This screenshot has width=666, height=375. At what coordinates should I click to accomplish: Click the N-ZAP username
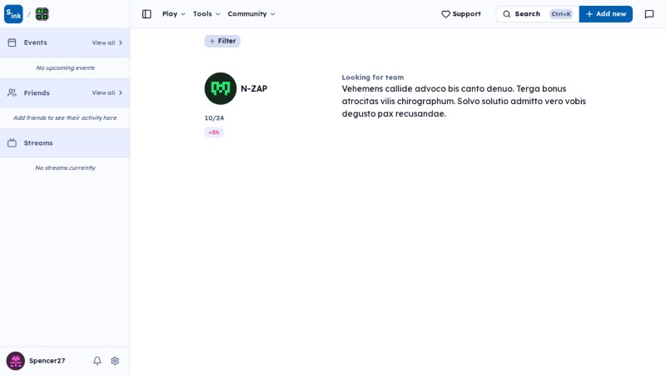point(254,88)
